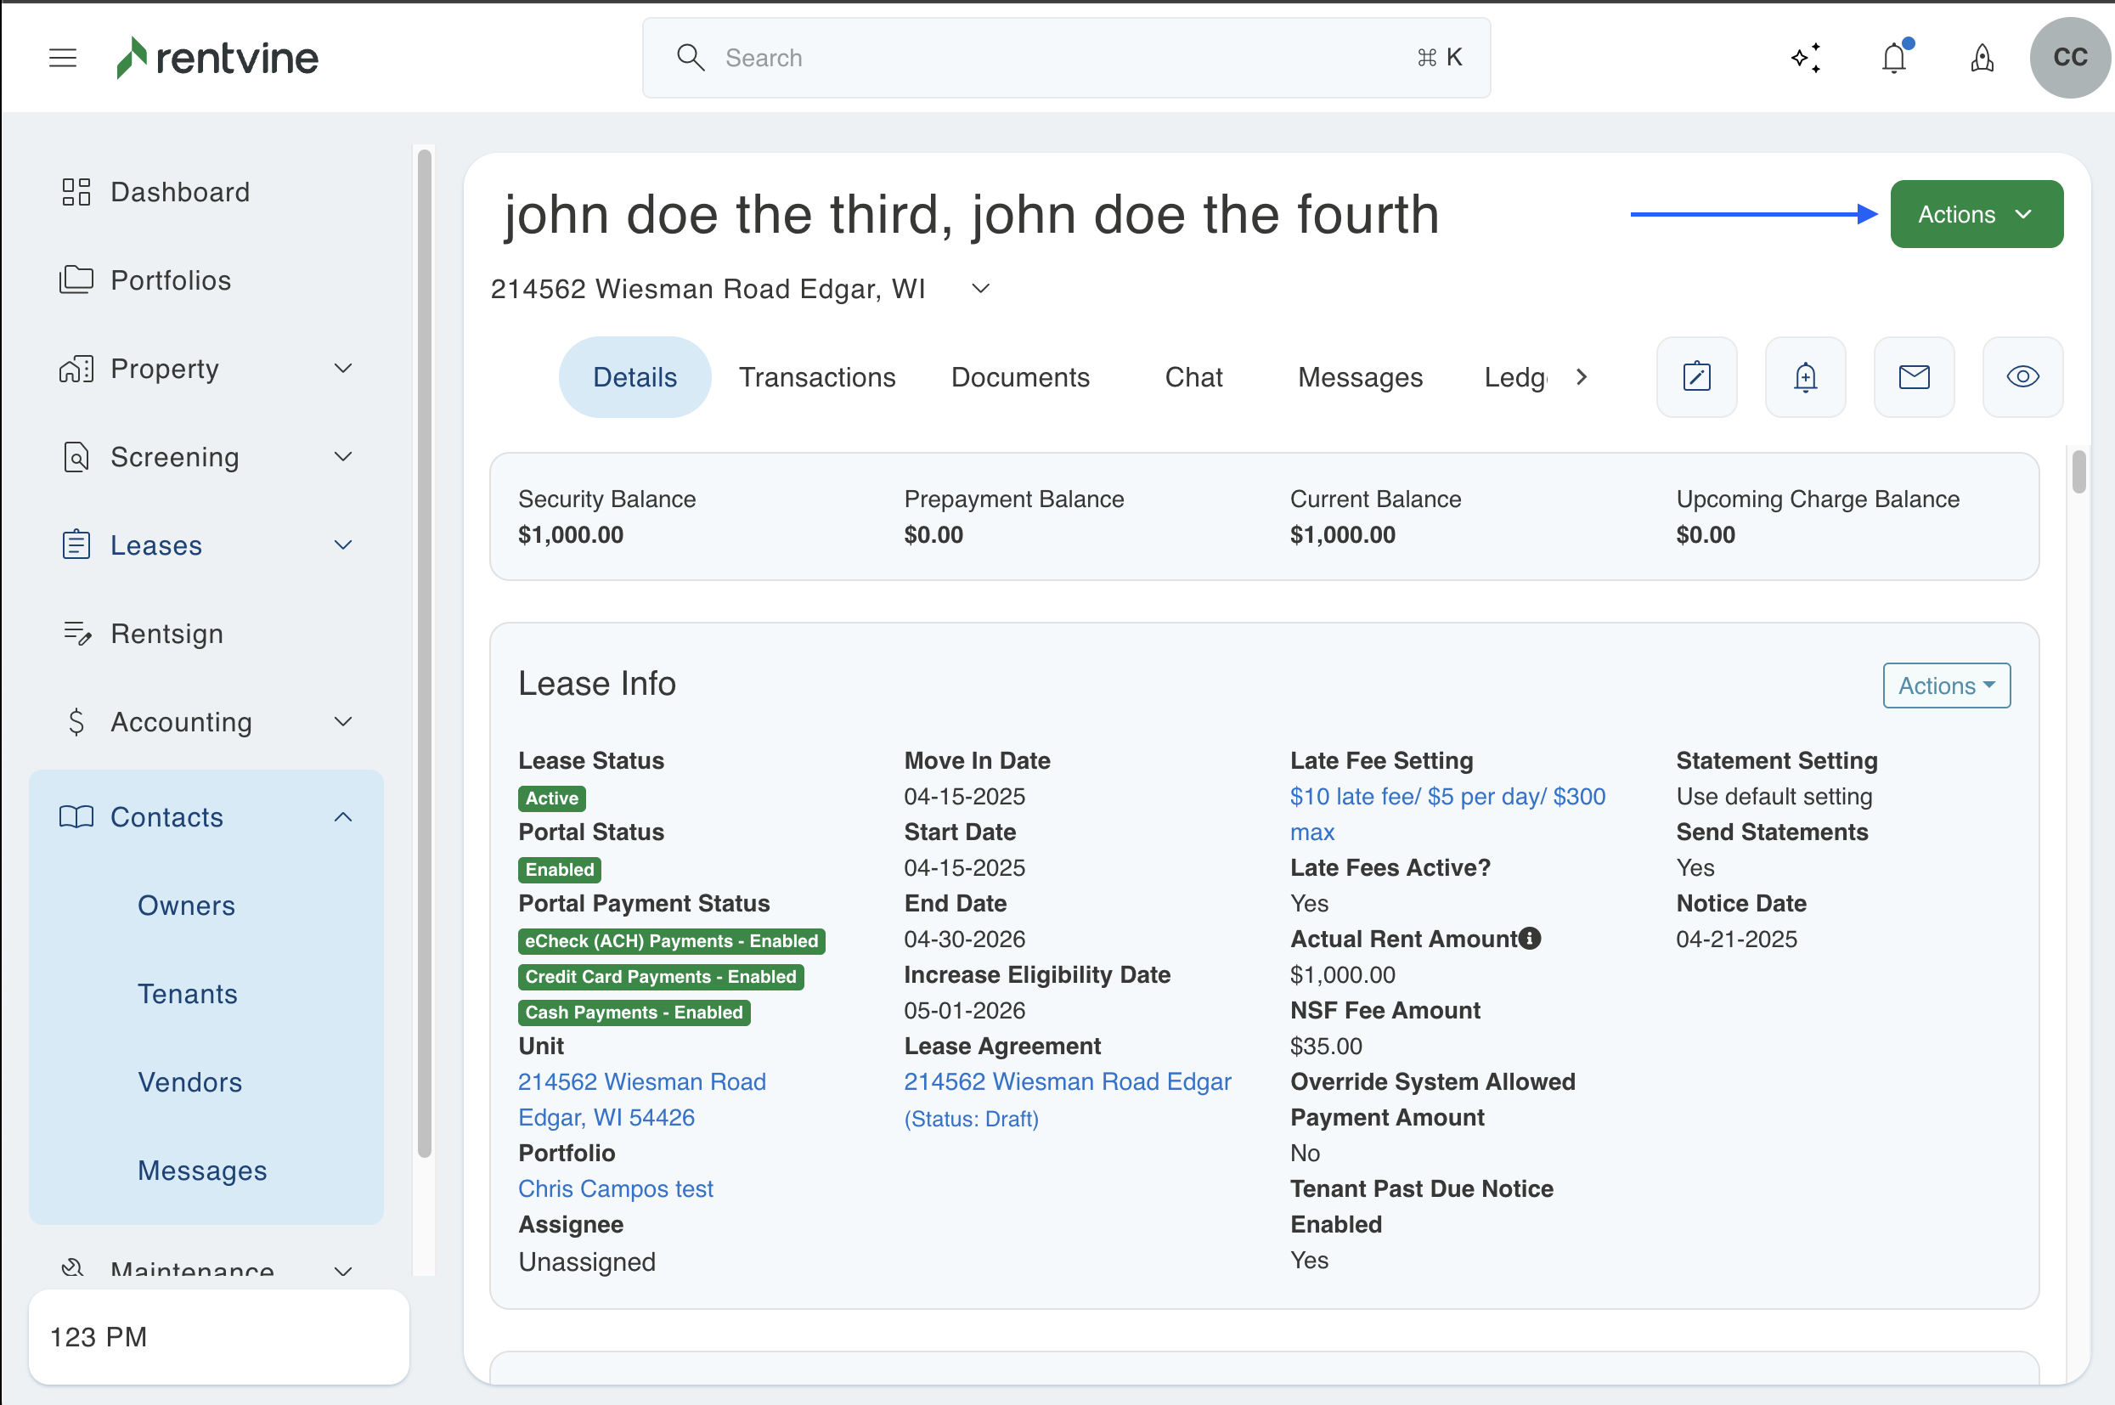The width and height of the screenshot is (2115, 1405).
Task: Switch to the Documents tab
Action: click(1019, 377)
